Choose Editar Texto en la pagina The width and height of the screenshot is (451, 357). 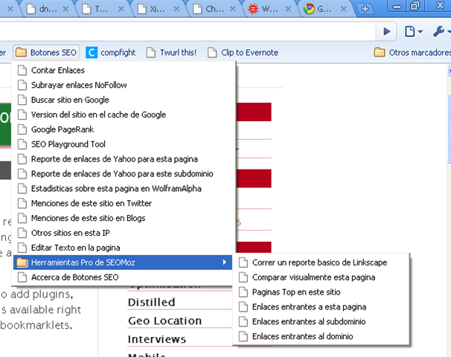pos(124,248)
